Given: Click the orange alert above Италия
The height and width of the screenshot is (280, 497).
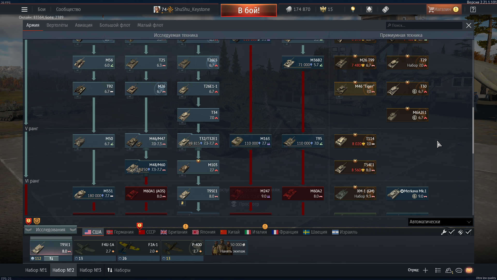Looking at the screenshot, I should click(265, 226).
